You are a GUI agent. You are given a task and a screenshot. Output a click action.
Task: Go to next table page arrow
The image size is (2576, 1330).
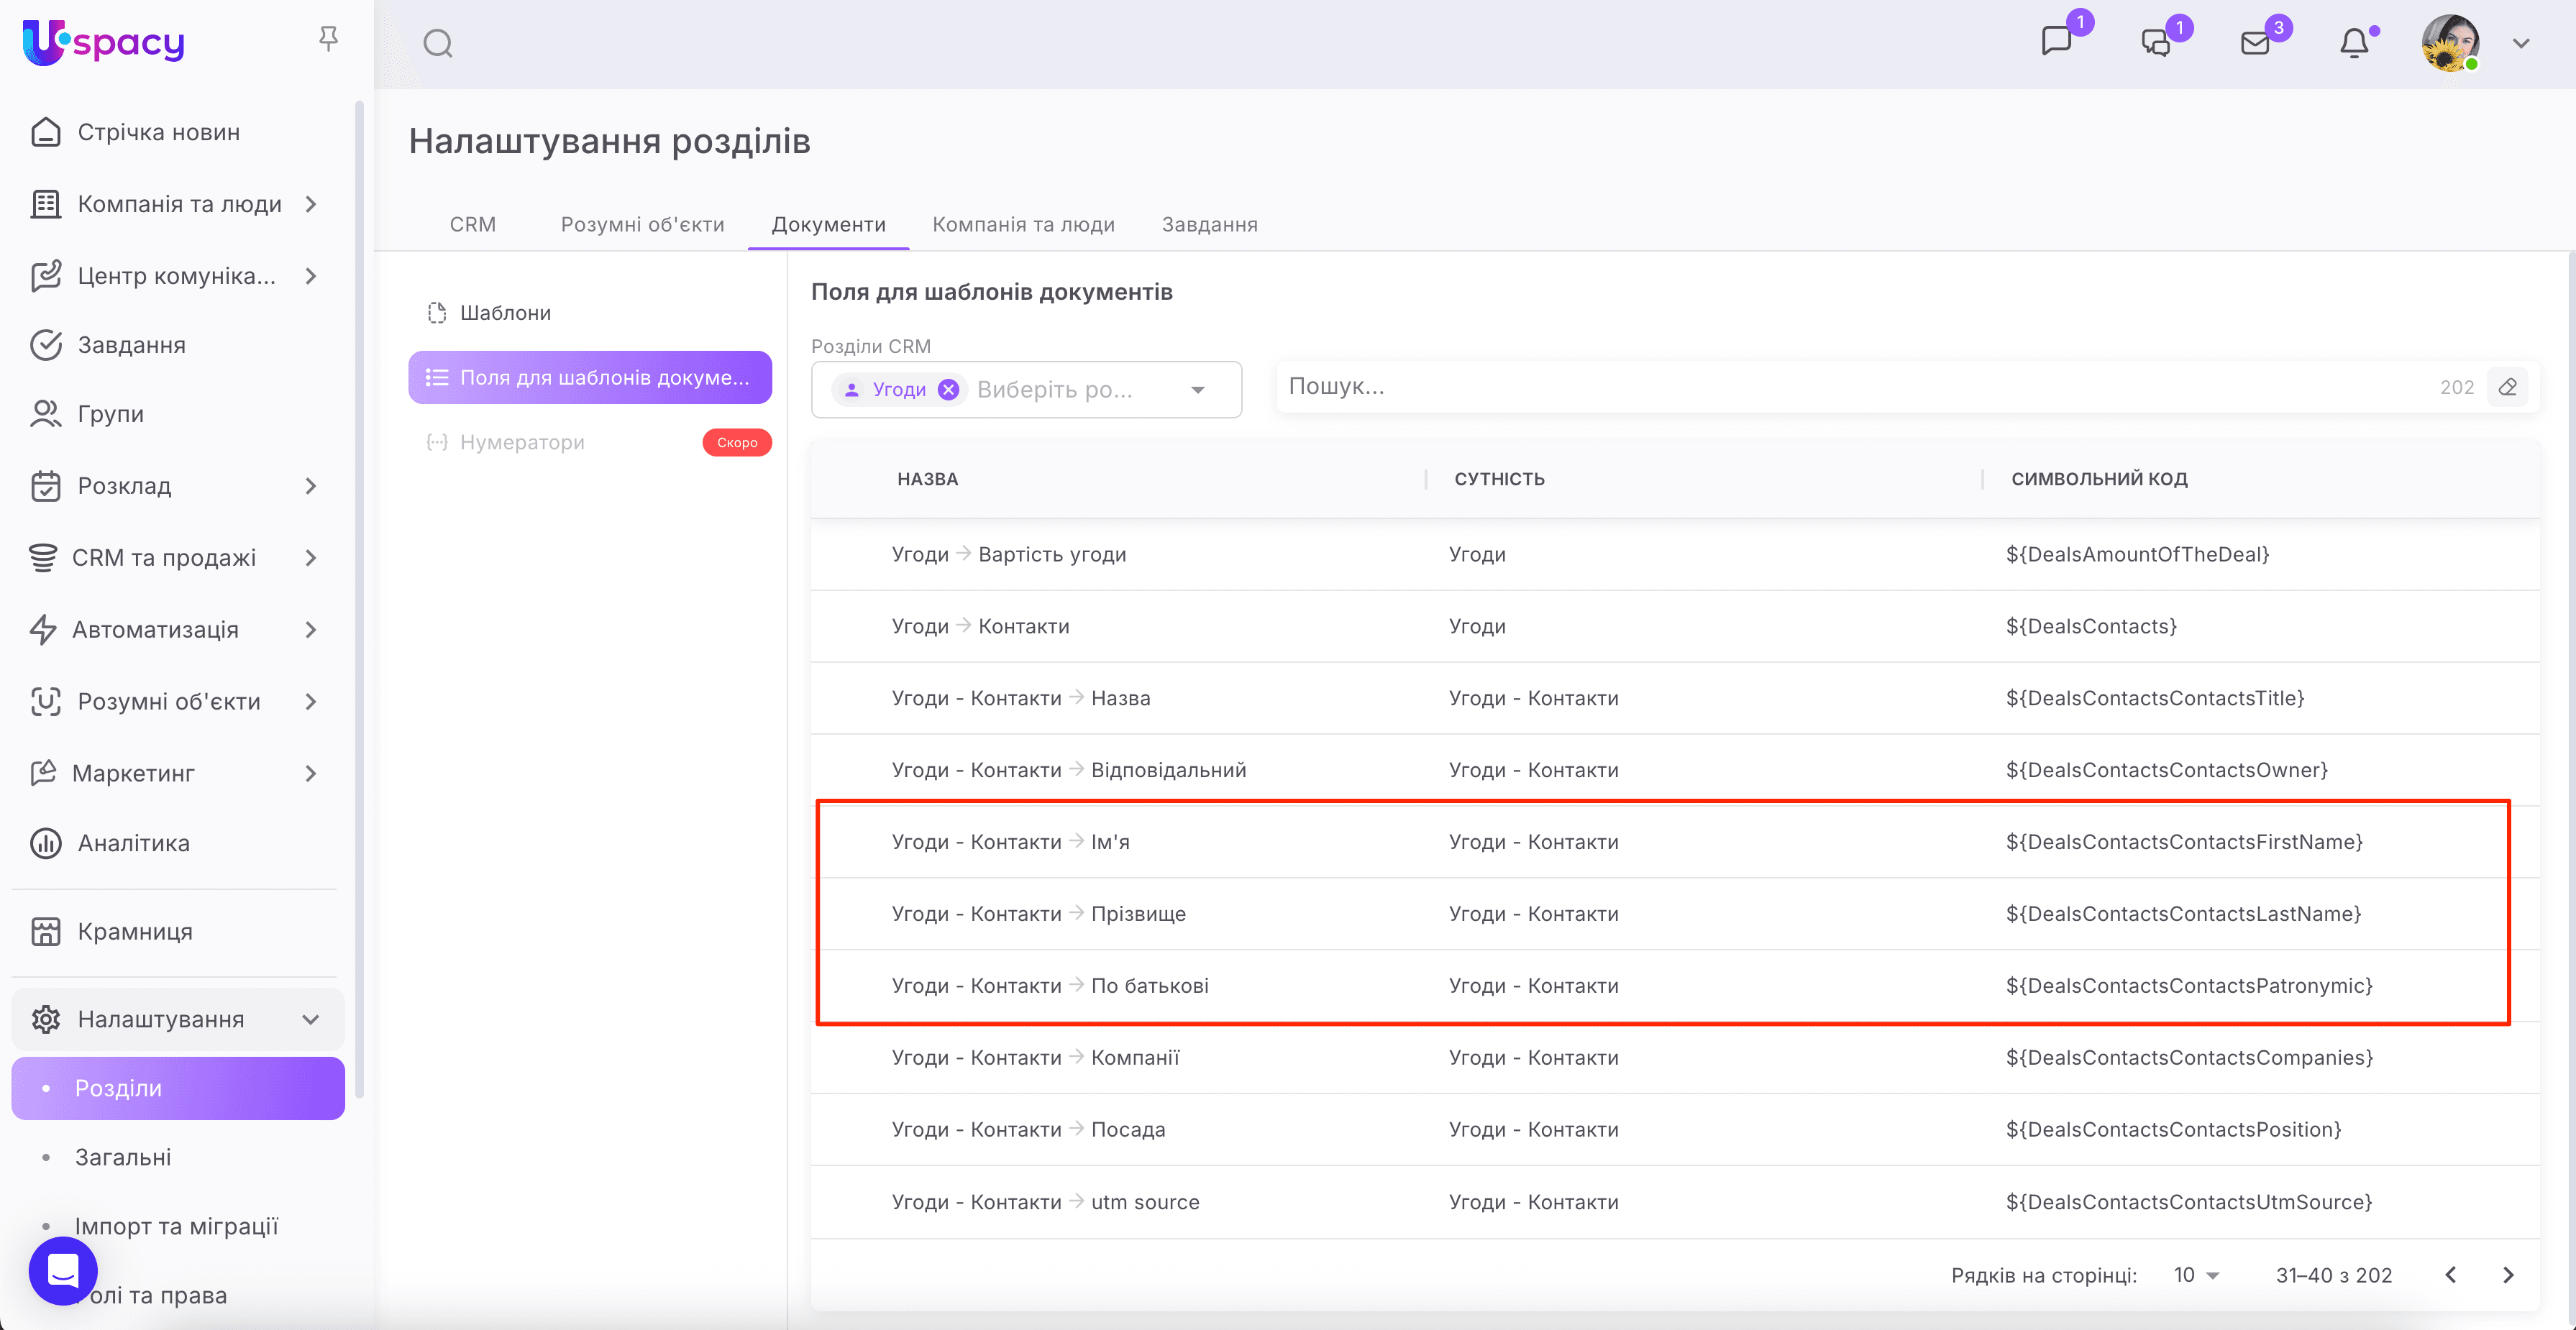(2508, 1275)
